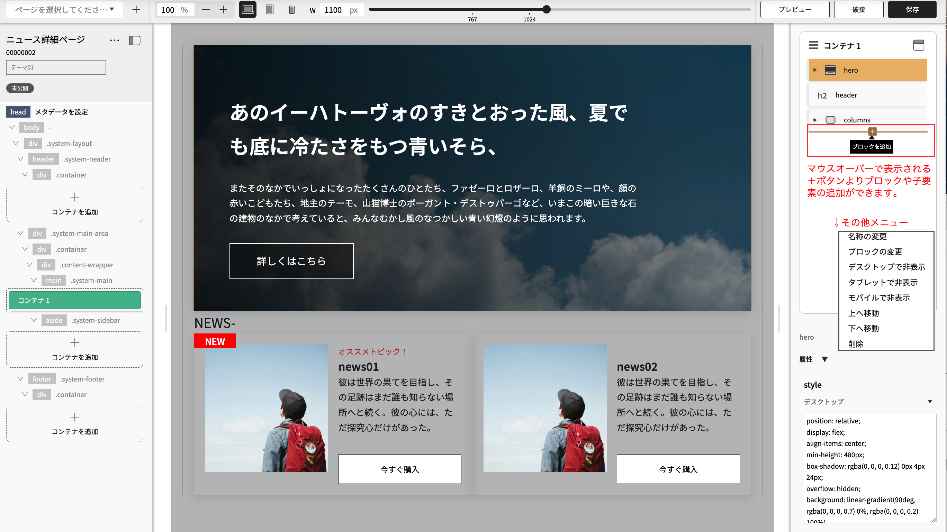Click plus button to add block
Image resolution: width=947 pixels, height=532 pixels.
pos(872,131)
